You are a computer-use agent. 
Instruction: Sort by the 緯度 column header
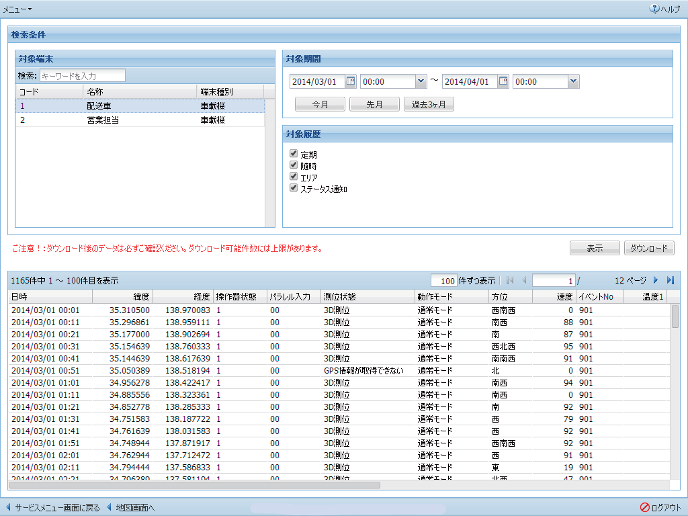tap(122, 296)
